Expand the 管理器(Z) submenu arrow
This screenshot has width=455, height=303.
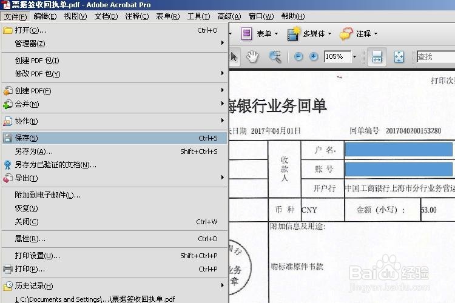pyautogui.click(x=222, y=43)
